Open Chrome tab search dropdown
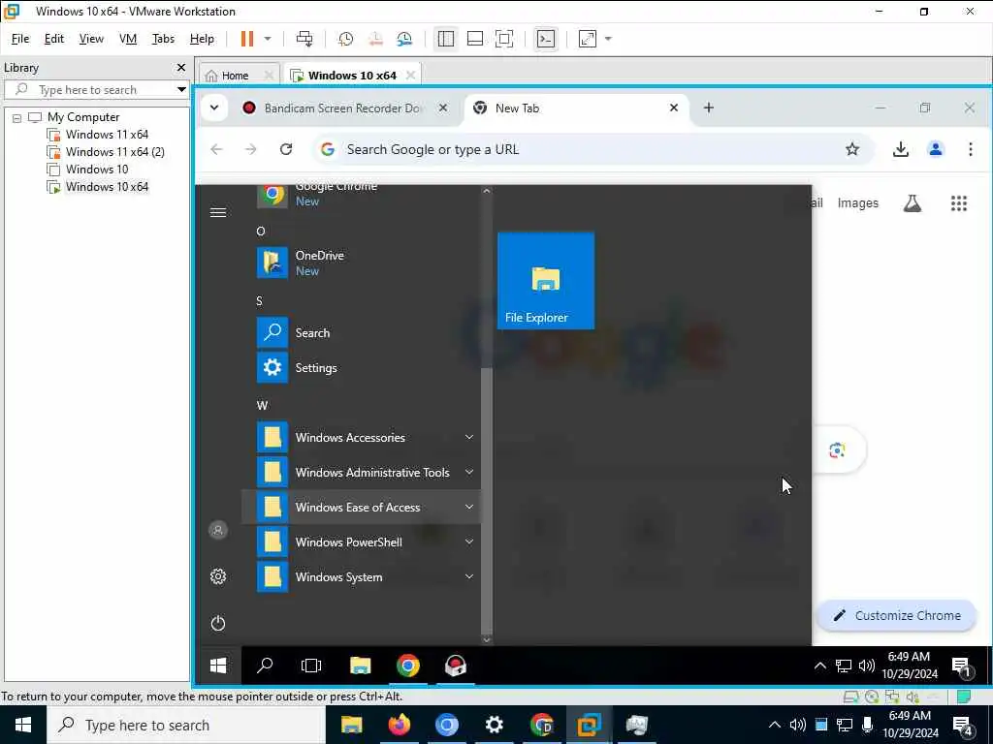The width and height of the screenshot is (993, 744). 214,108
